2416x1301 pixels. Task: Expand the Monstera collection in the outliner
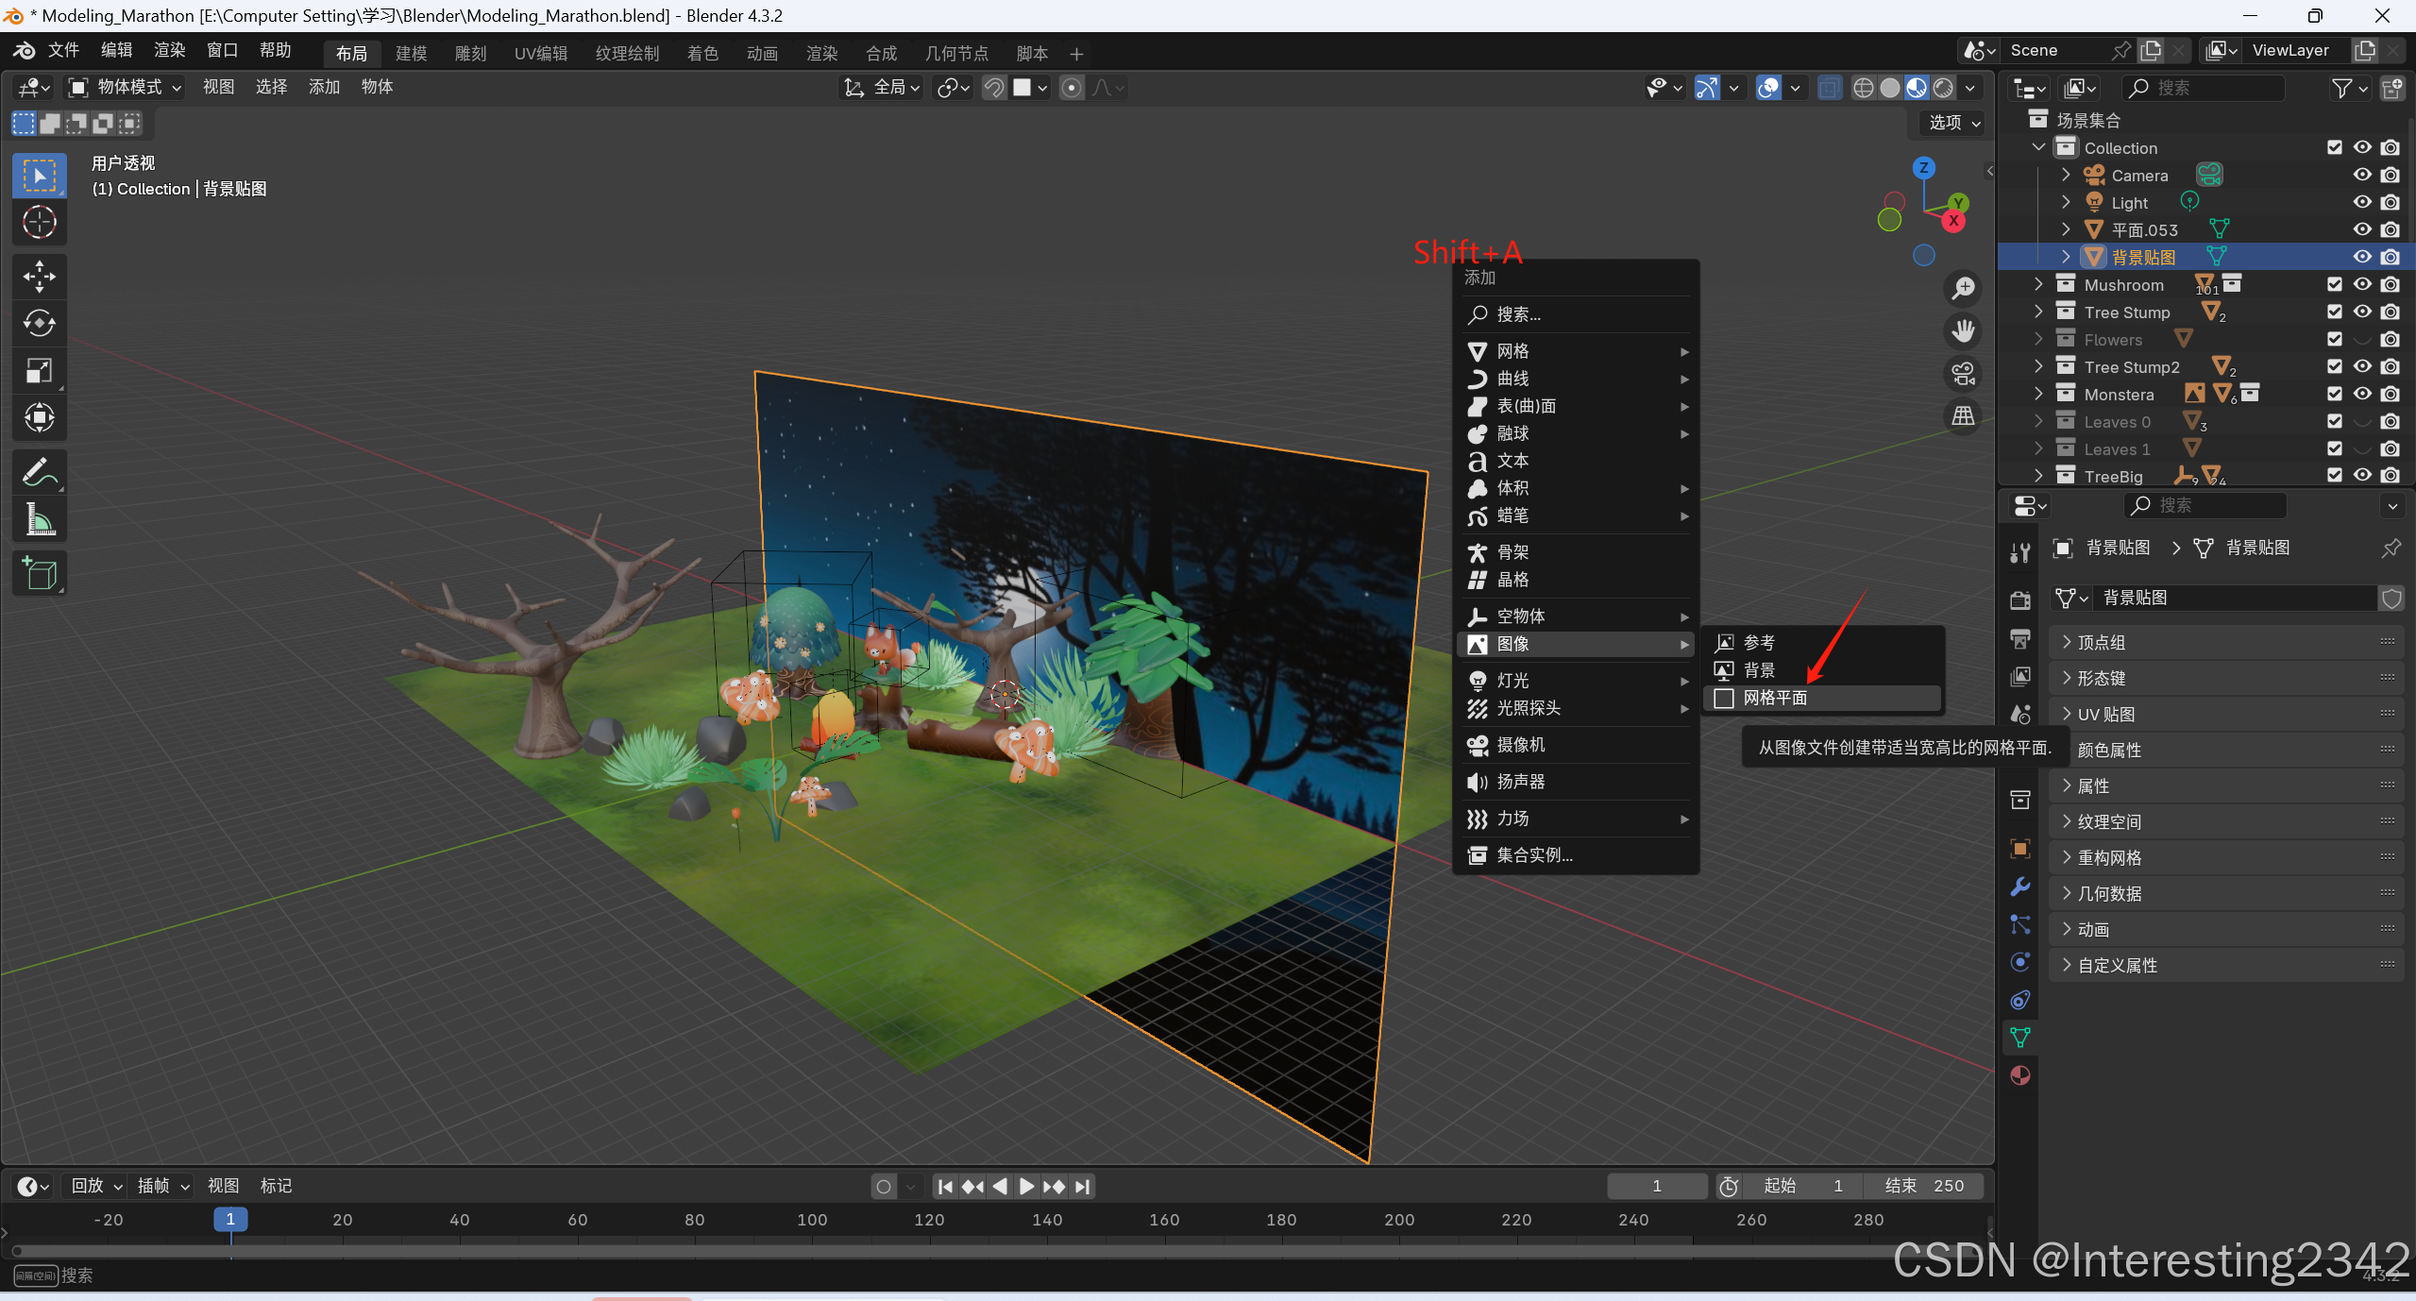[x=2038, y=394]
